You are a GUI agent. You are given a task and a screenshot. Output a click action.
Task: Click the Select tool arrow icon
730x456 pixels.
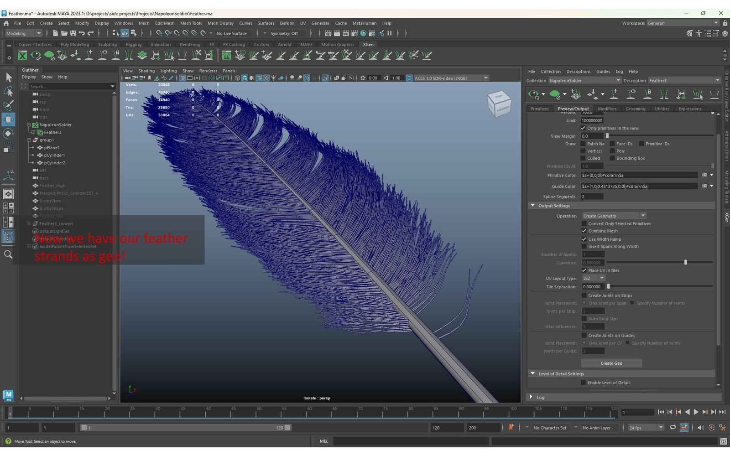tap(8, 78)
